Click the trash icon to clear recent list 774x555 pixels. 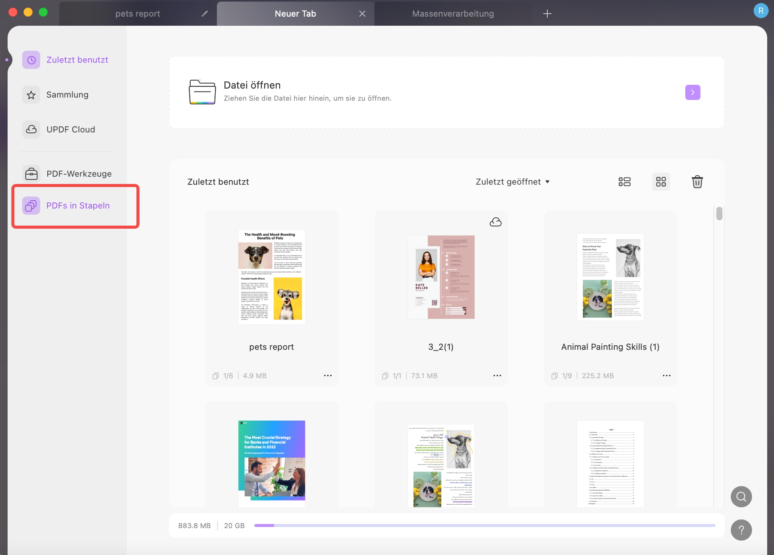pos(697,182)
